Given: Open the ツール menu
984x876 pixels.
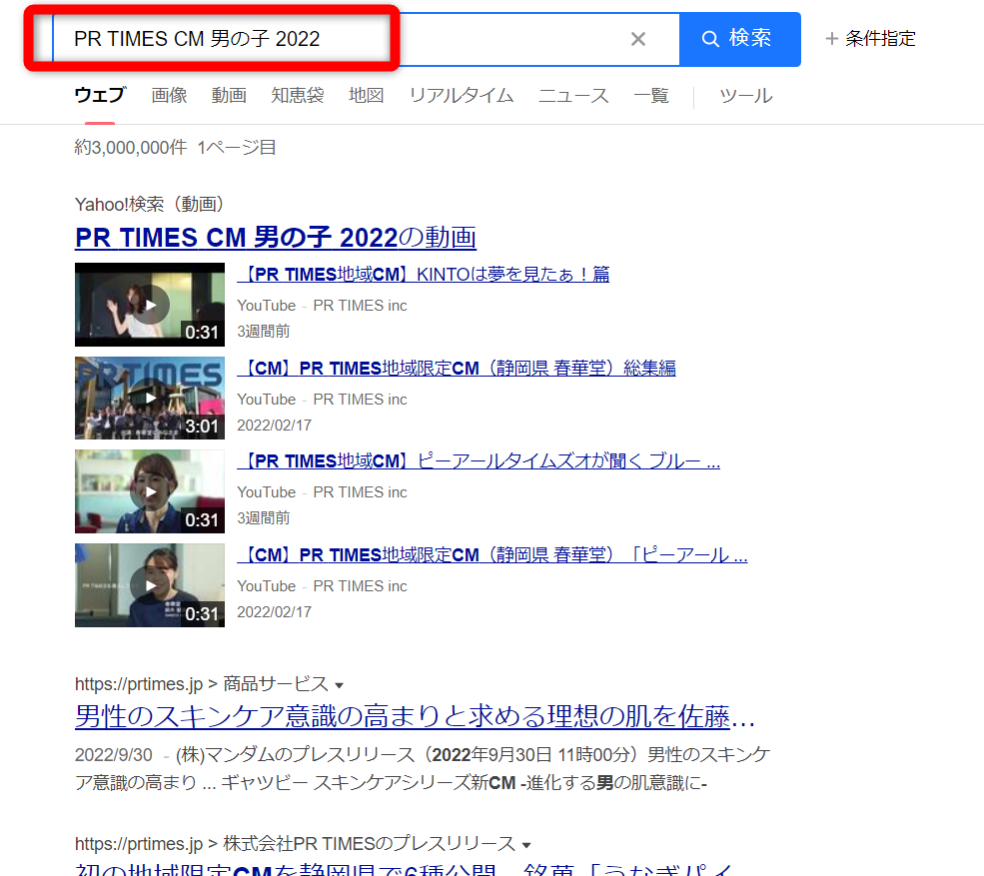Looking at the screenshot, I should pos(746,95).
